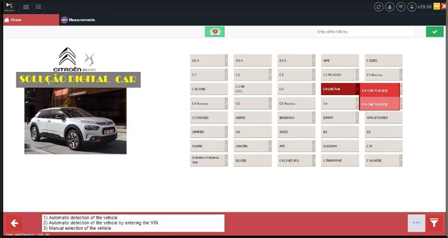Screen dimensions: 448x238
Task: Click the VIN entry field
Action: tap(365, 32)
